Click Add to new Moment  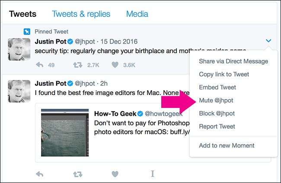227,145
